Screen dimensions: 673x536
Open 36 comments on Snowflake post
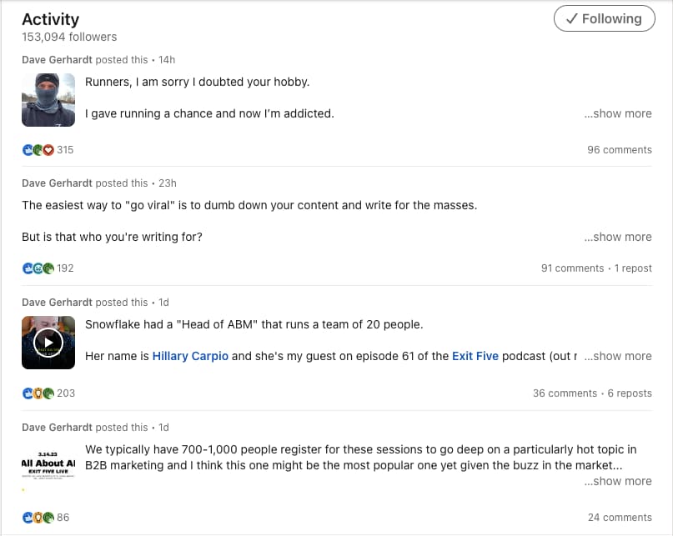565,393
